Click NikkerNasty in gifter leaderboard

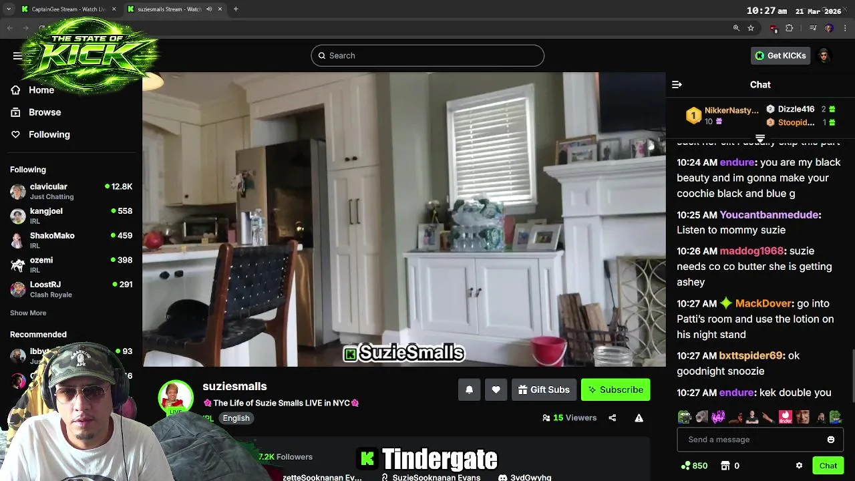732,110
